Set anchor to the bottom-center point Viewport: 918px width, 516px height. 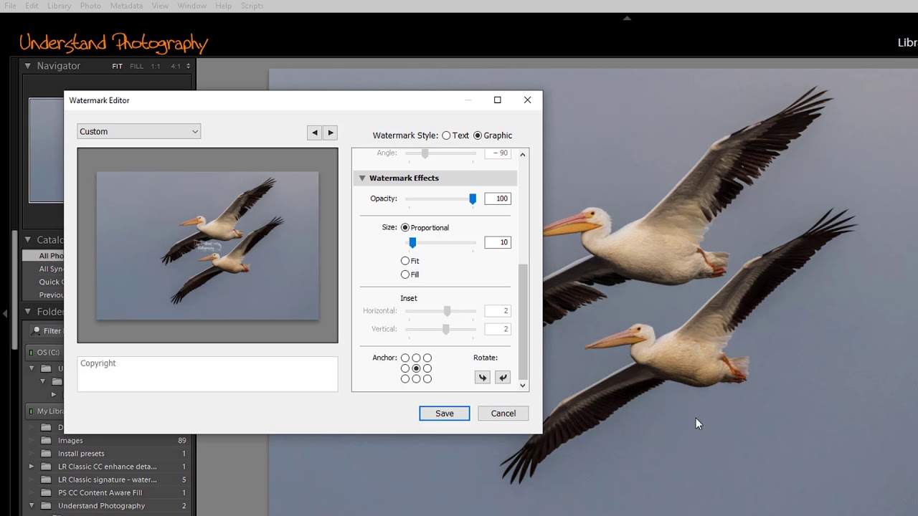coord(416,379)
